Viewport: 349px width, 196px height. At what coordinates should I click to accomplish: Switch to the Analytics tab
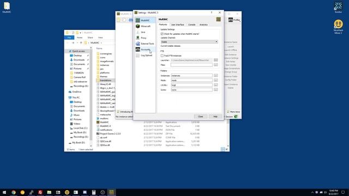[x=203, y=24]
